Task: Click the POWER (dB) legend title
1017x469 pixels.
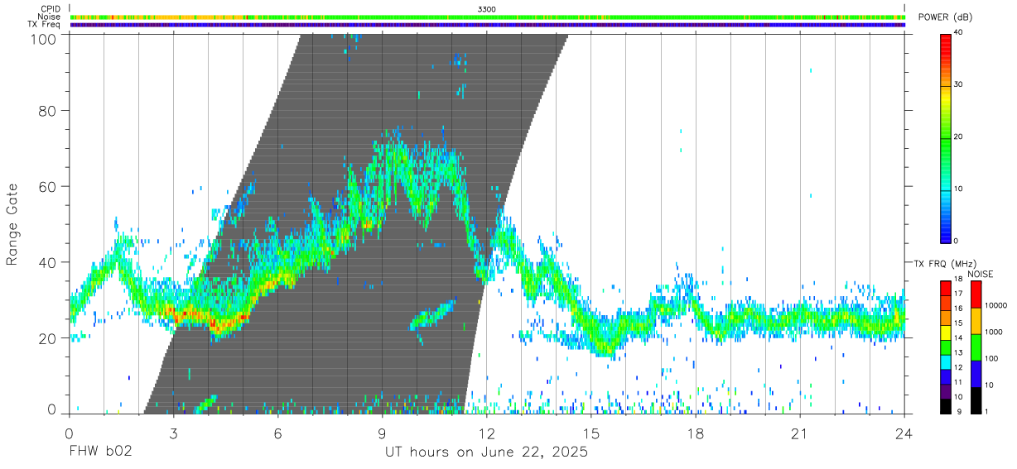Action: click(946, 17)
